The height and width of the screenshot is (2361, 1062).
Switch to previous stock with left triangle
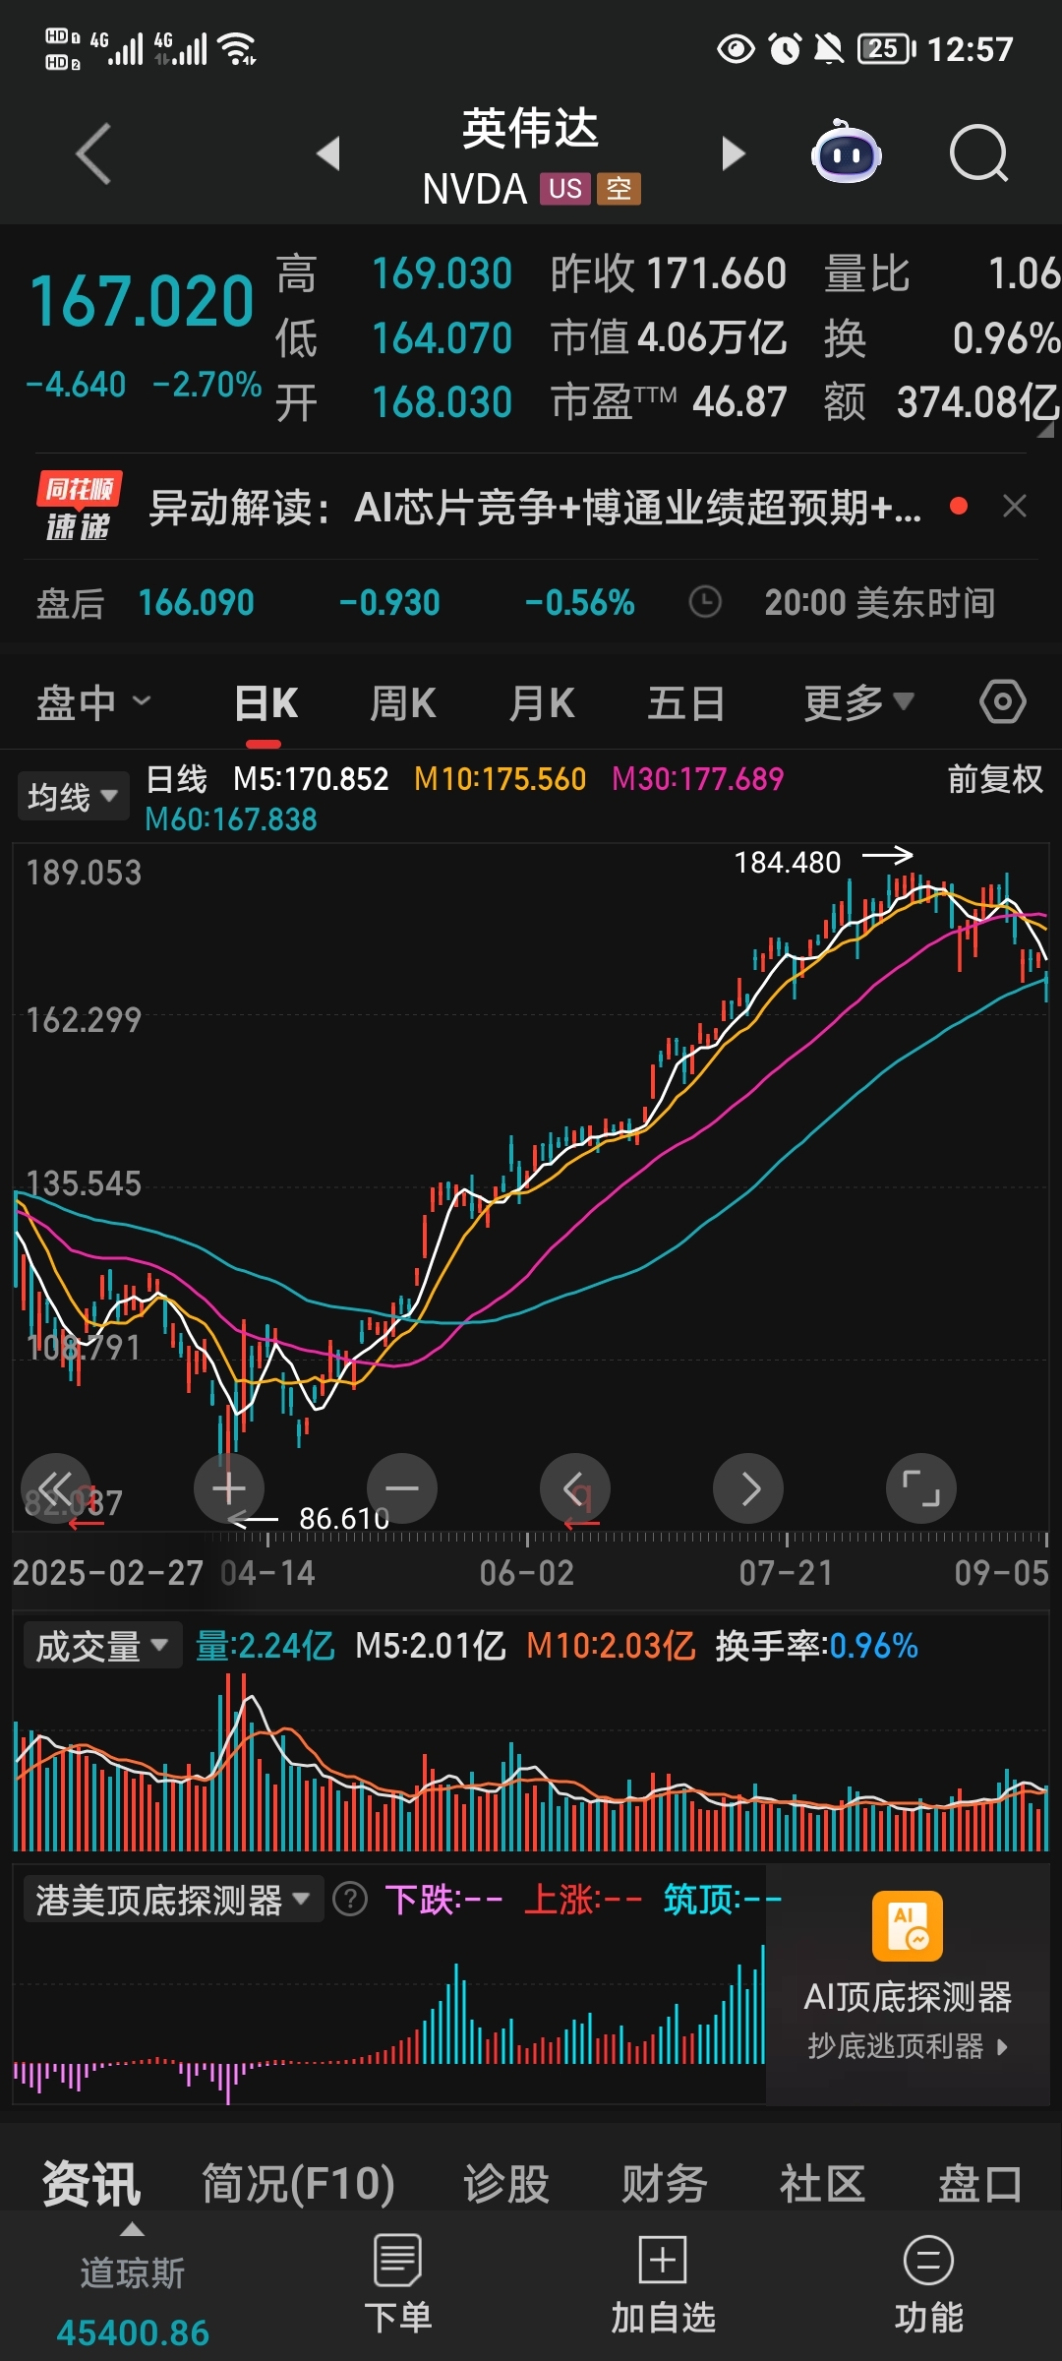coord(328,153)
